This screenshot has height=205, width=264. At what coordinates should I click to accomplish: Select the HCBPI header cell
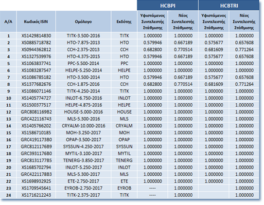(x=168, y=5)
